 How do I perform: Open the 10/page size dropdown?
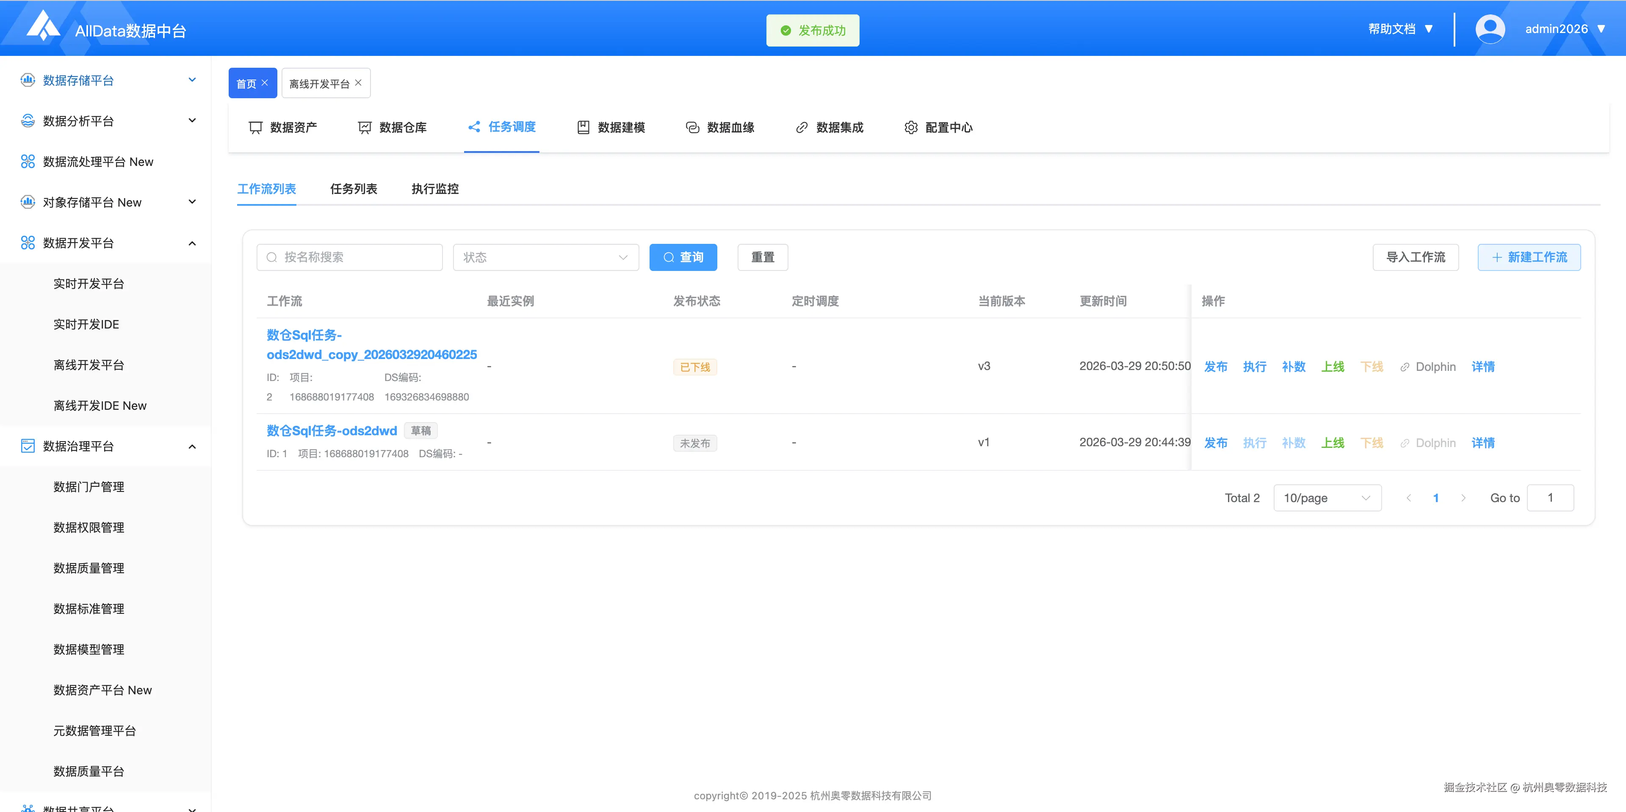[x=1327, y=498]
